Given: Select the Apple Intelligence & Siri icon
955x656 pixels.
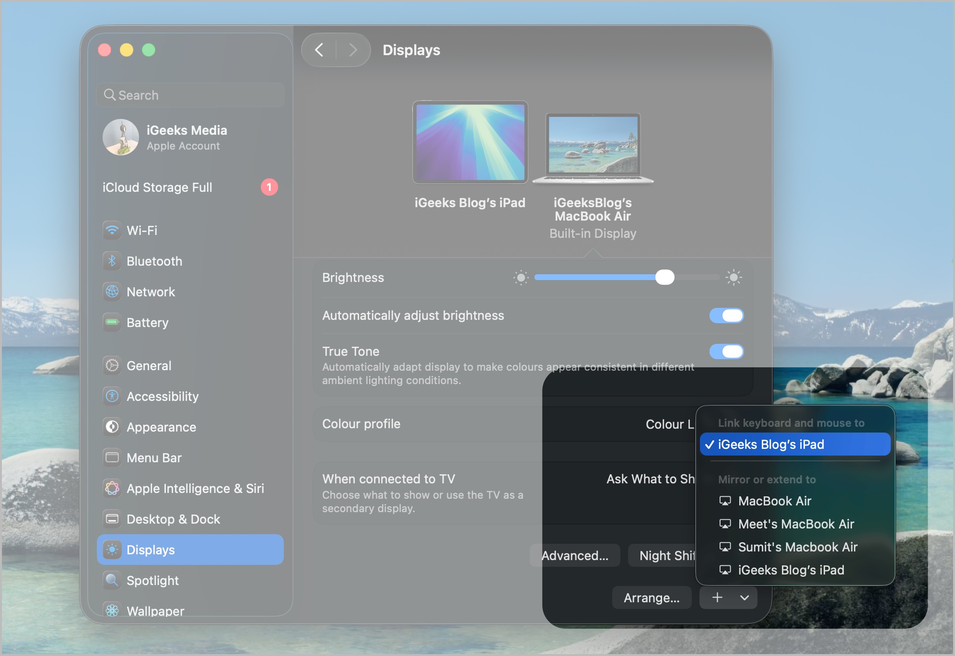Looking at the screenshot, I should 112,488.
